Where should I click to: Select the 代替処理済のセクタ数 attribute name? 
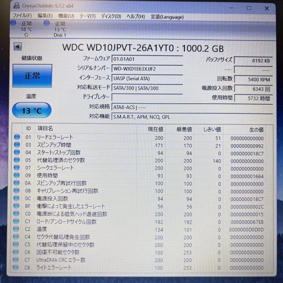tap(61, 160)
